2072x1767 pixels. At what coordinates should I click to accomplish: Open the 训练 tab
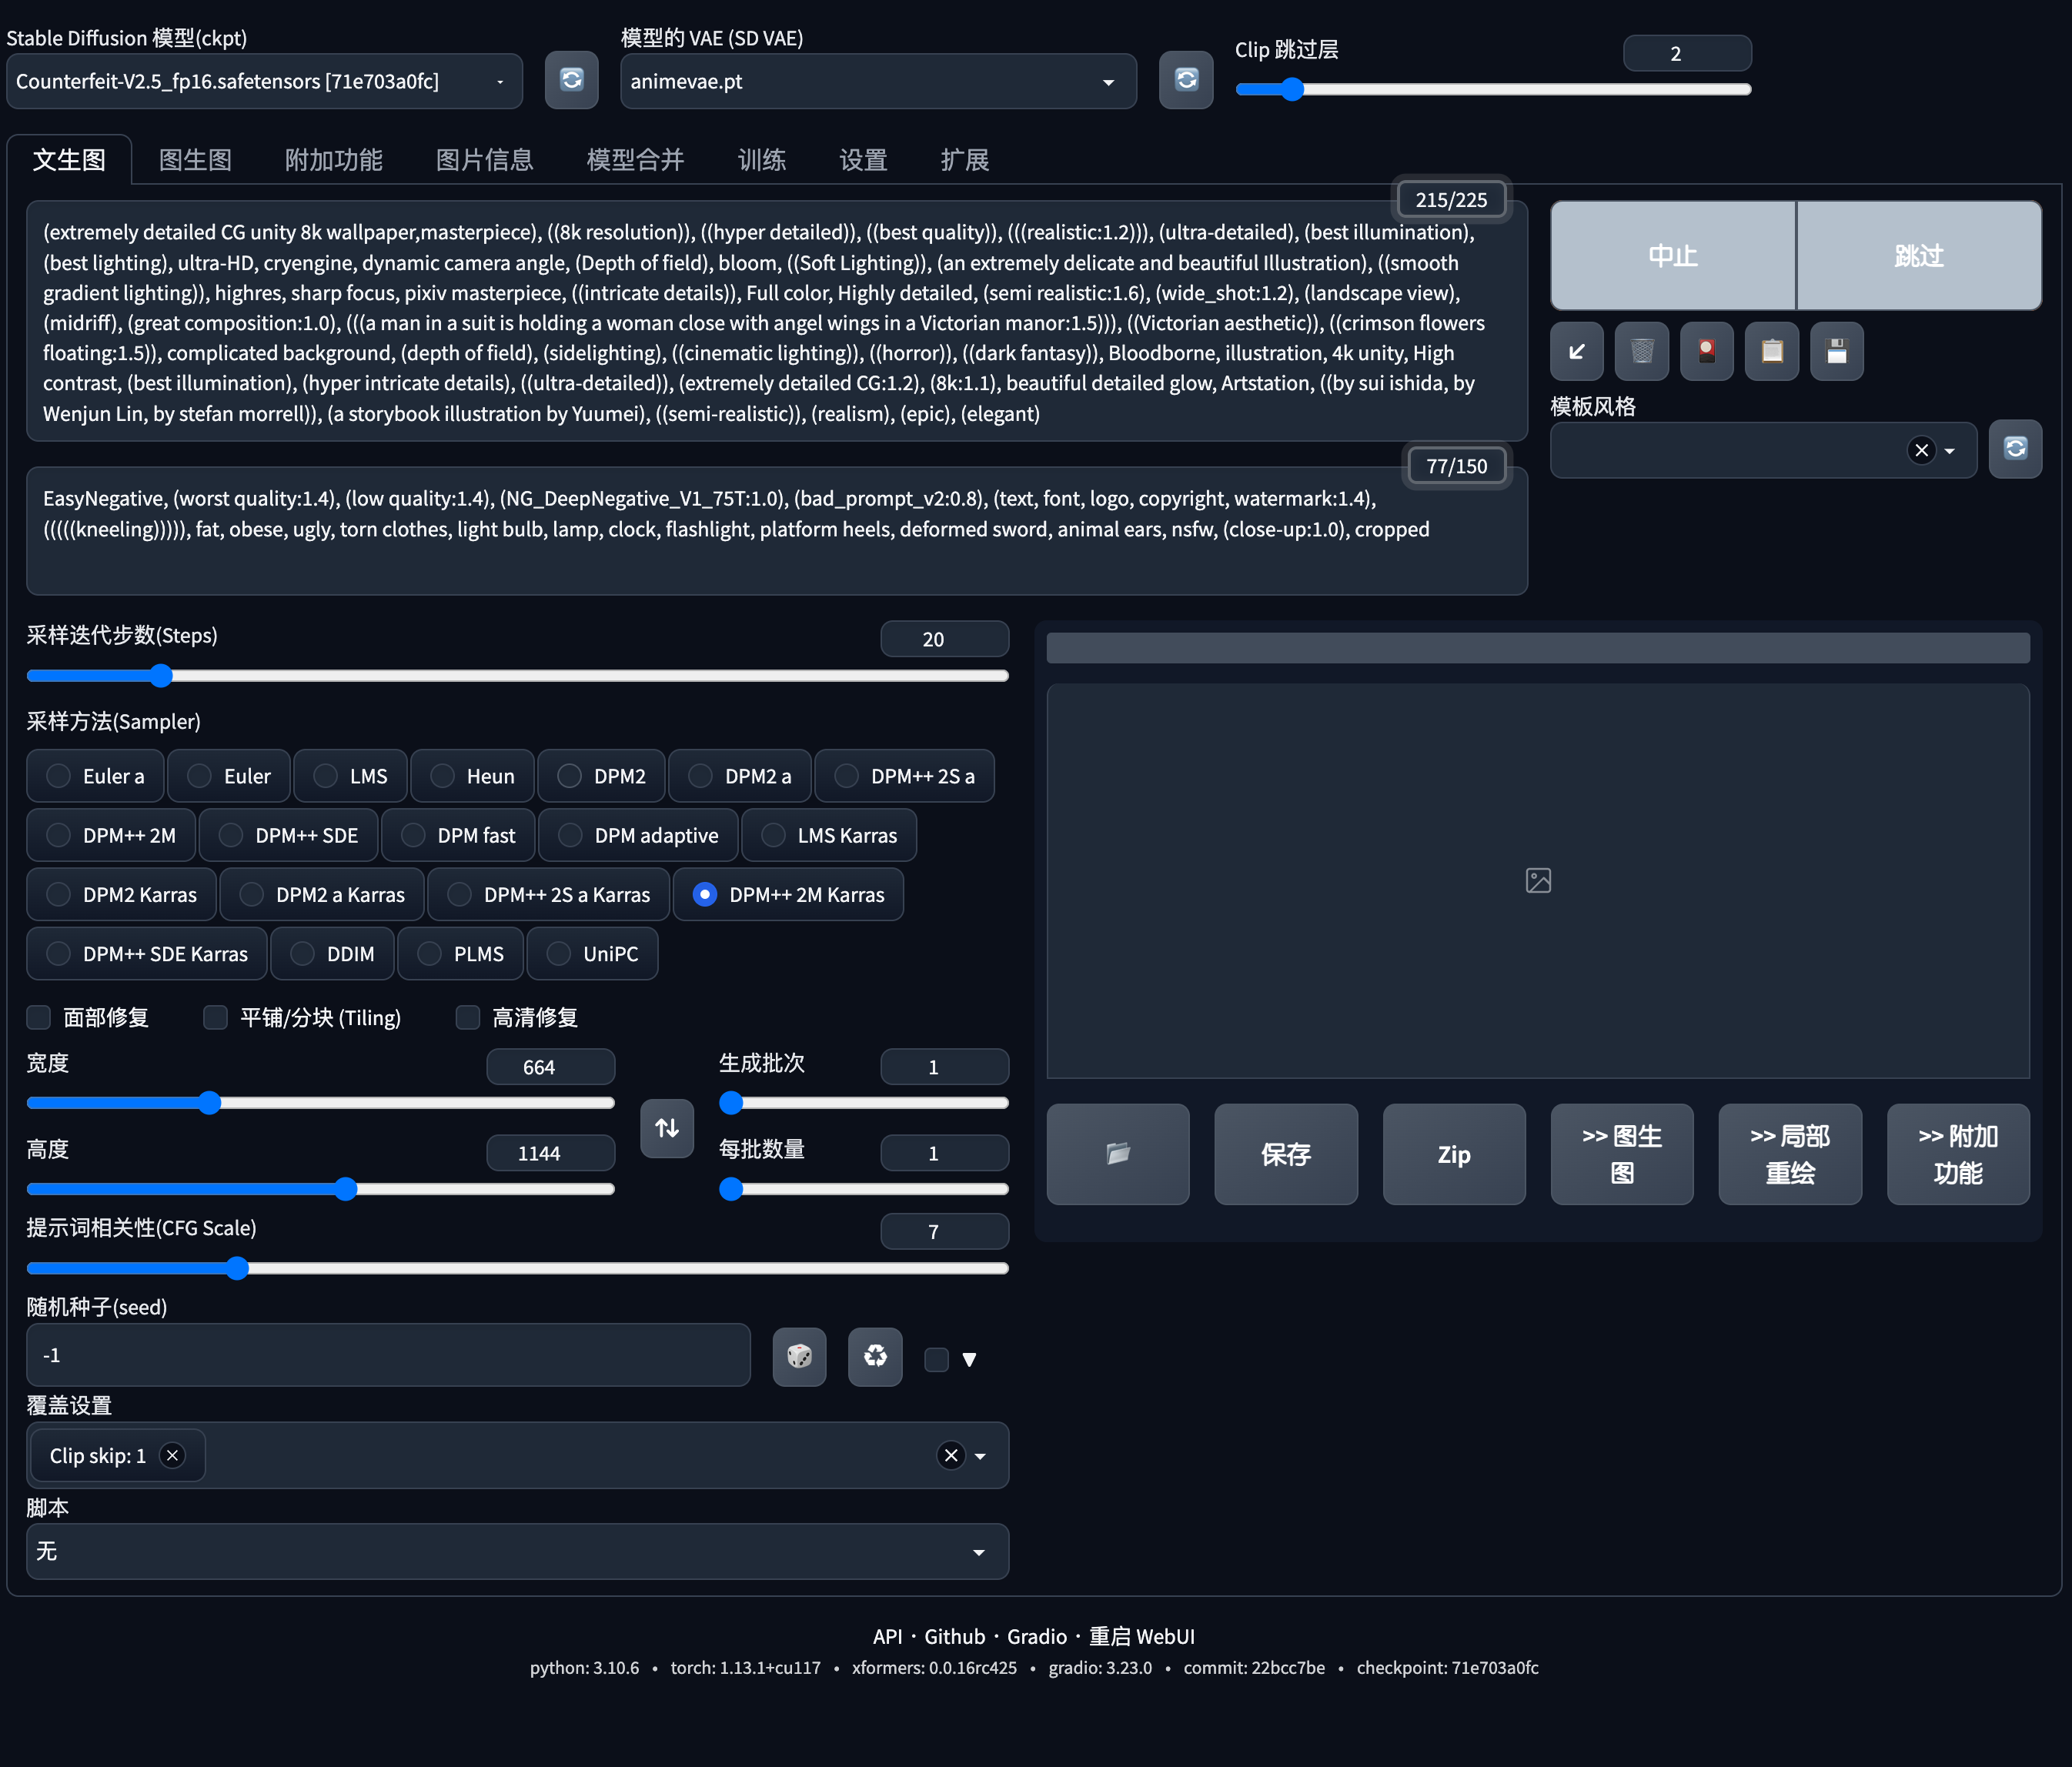tap(762, 160)
